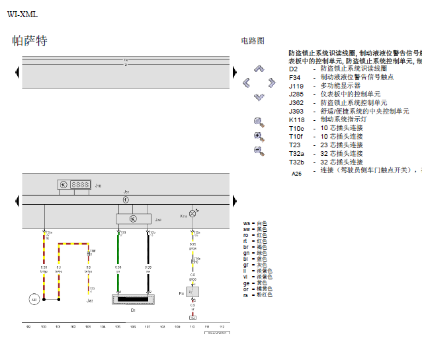Click color code ro 红色
Viewport: 422px width, 348px height.
pos(255,235)
